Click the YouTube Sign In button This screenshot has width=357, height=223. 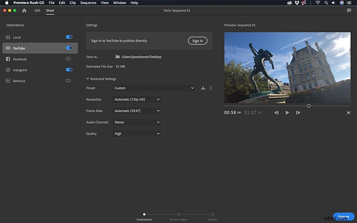(x=198, y=41)
